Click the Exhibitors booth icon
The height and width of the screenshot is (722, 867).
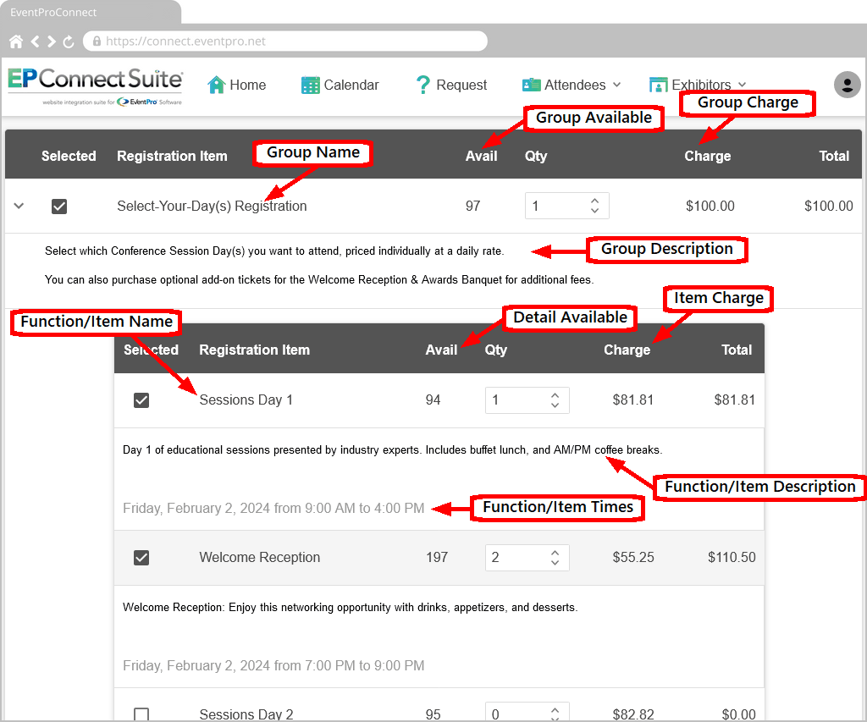pos(658,85)
